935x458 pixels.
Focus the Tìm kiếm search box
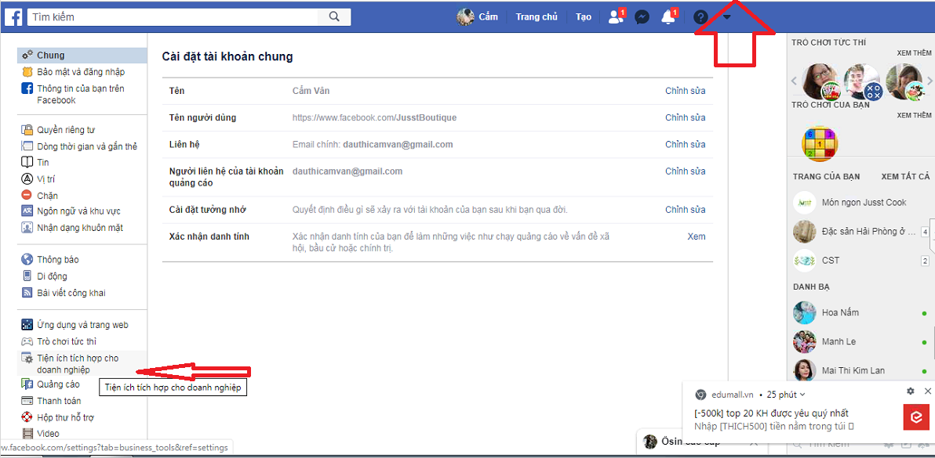coord(173,16)
